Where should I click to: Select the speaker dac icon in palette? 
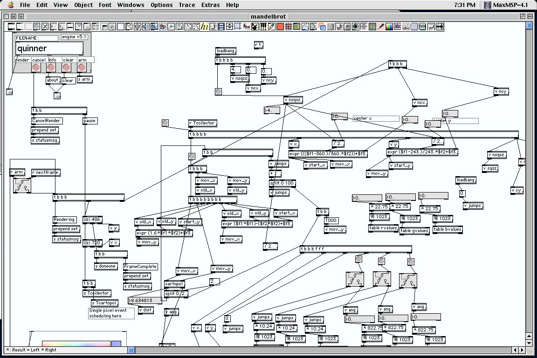pyautogui.click(x=145, y=27)
